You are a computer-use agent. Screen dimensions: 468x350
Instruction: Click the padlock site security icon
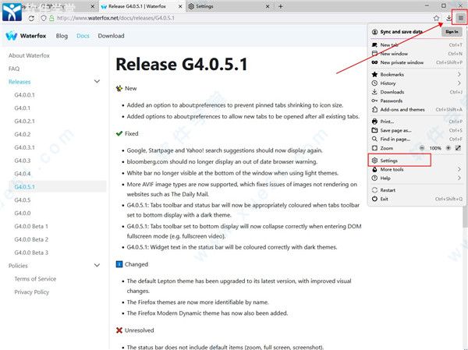51,18
